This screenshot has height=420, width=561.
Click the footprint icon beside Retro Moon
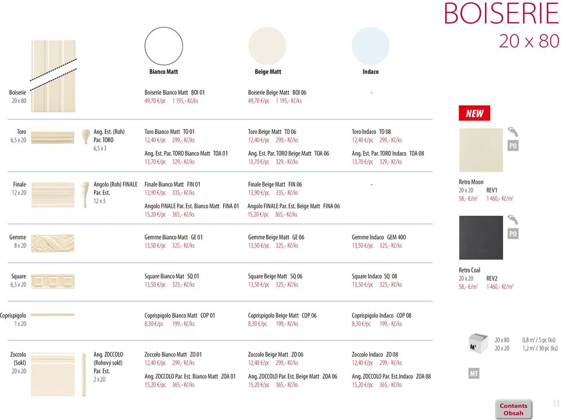point(512,132)
